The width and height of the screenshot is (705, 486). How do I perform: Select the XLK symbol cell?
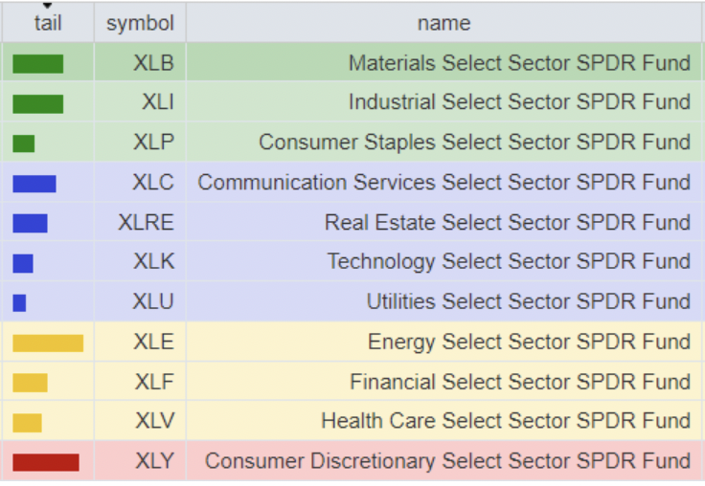click(x=153, y=261)
